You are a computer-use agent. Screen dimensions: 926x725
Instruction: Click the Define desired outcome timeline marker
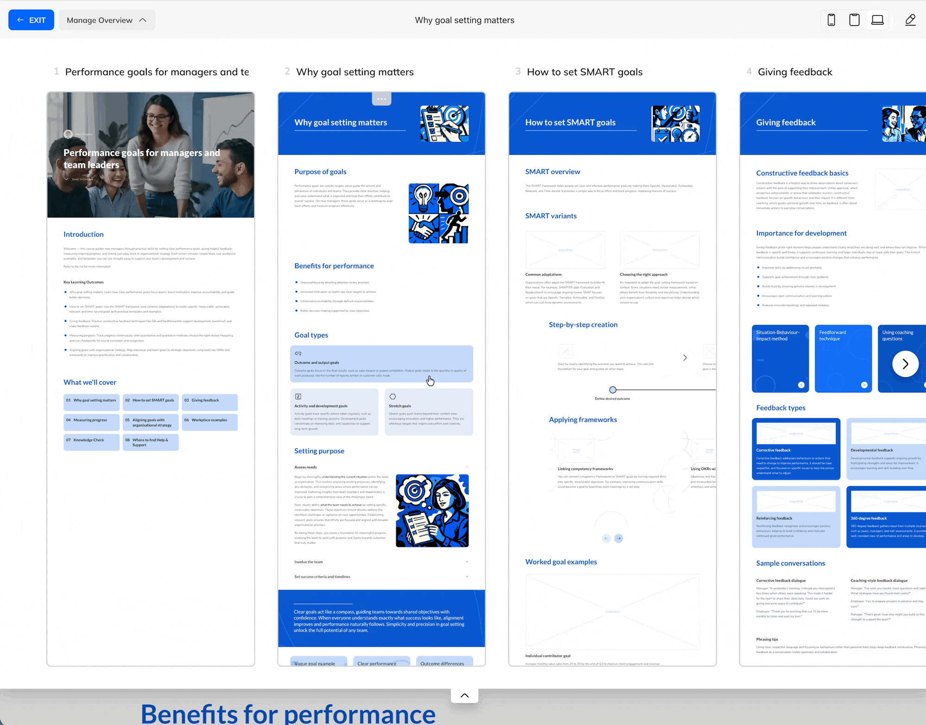[x=613, y=390]
